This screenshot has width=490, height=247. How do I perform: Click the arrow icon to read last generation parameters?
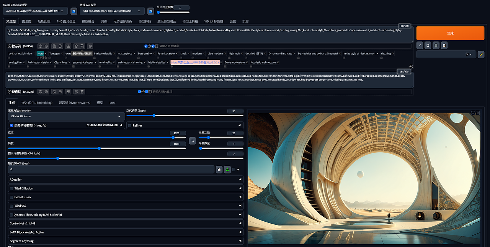click(420, 45)
